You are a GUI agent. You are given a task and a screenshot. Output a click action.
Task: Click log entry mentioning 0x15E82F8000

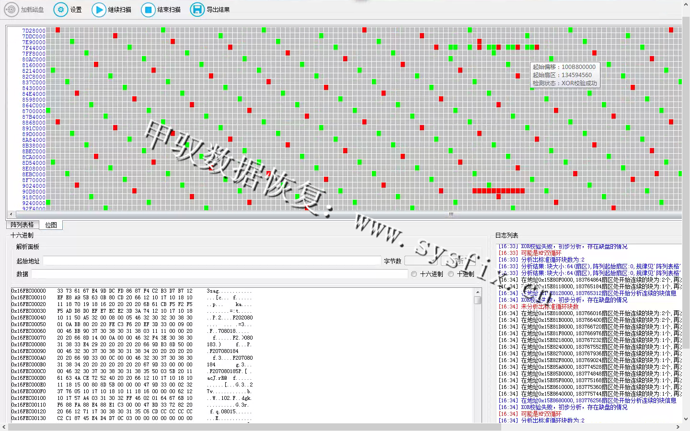coord(590,360)
